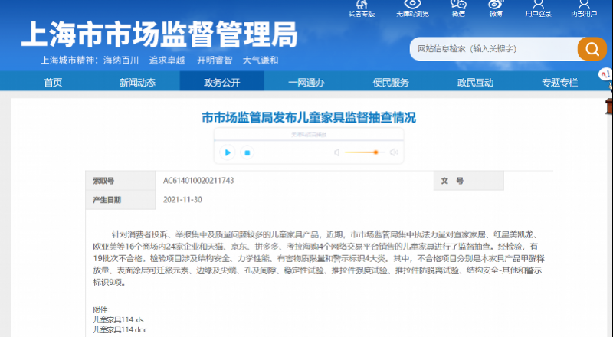Click the 产生日期 label cell

click(x=120, y=200)
